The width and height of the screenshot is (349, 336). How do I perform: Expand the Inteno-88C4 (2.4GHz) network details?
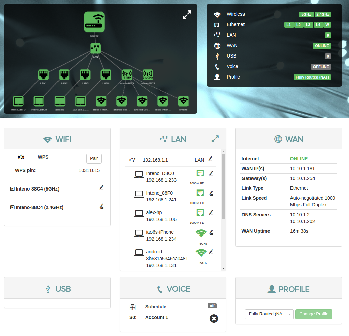(13, 207)
